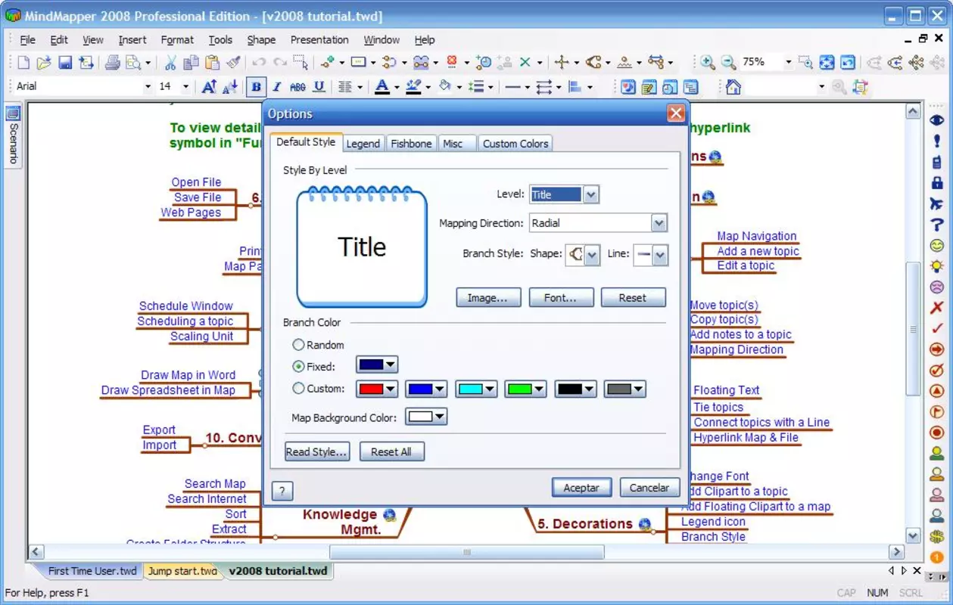Viewport: 953px width, 605px height.
Task: Click the Image... button
Action: pos(488,298)
